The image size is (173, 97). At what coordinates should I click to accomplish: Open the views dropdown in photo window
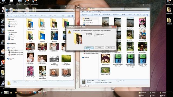140,15
